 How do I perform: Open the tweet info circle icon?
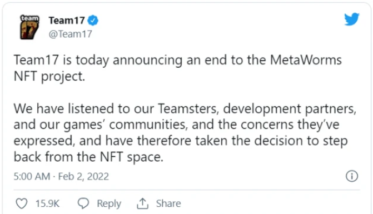click(352, 176)
